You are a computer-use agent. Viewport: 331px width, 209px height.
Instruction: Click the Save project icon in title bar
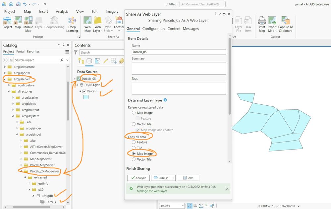click(18, 4)
